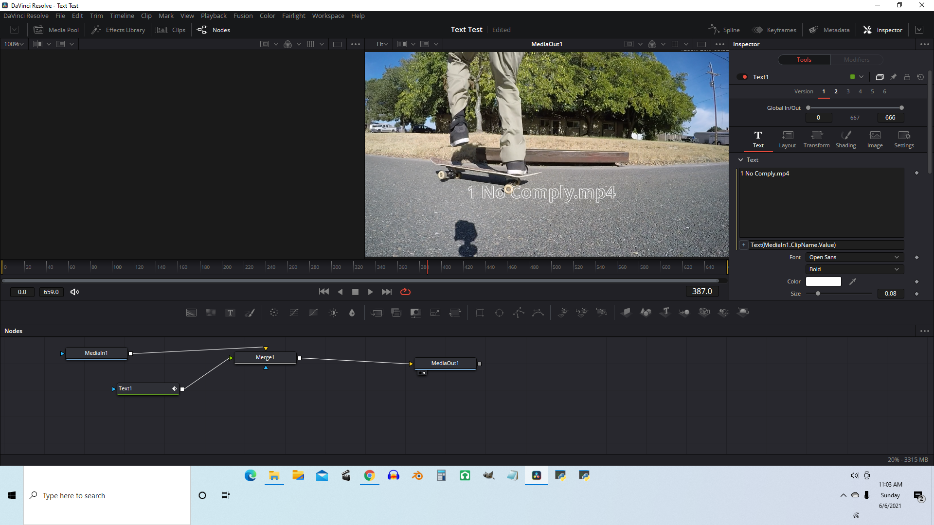Lock the Text1 tool controls
The width and height of the screenshot is (934, 525).
click(x=907, y=77)
